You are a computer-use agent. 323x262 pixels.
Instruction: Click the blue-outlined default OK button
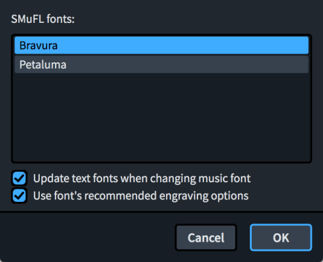tap(281, 237)
